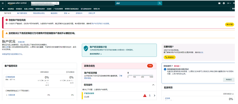The width and height of the screenshot is (238, 104).
Task: Switch to the 配送绩效 tab
Action: [x=54, y=13]
